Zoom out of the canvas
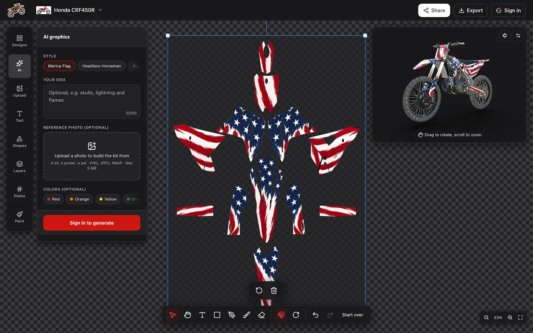The height and width of the screenshot is (333, 533). coord(486,318)
